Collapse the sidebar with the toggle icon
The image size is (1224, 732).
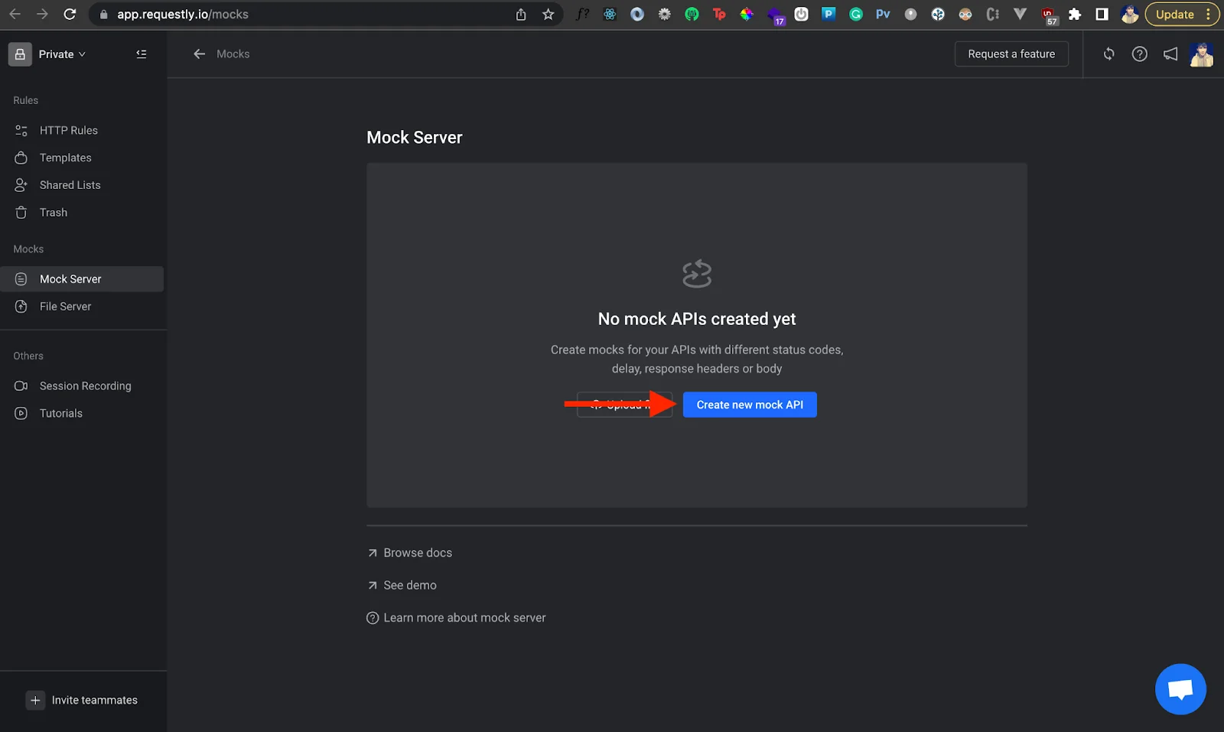click(x=142, y=54)
